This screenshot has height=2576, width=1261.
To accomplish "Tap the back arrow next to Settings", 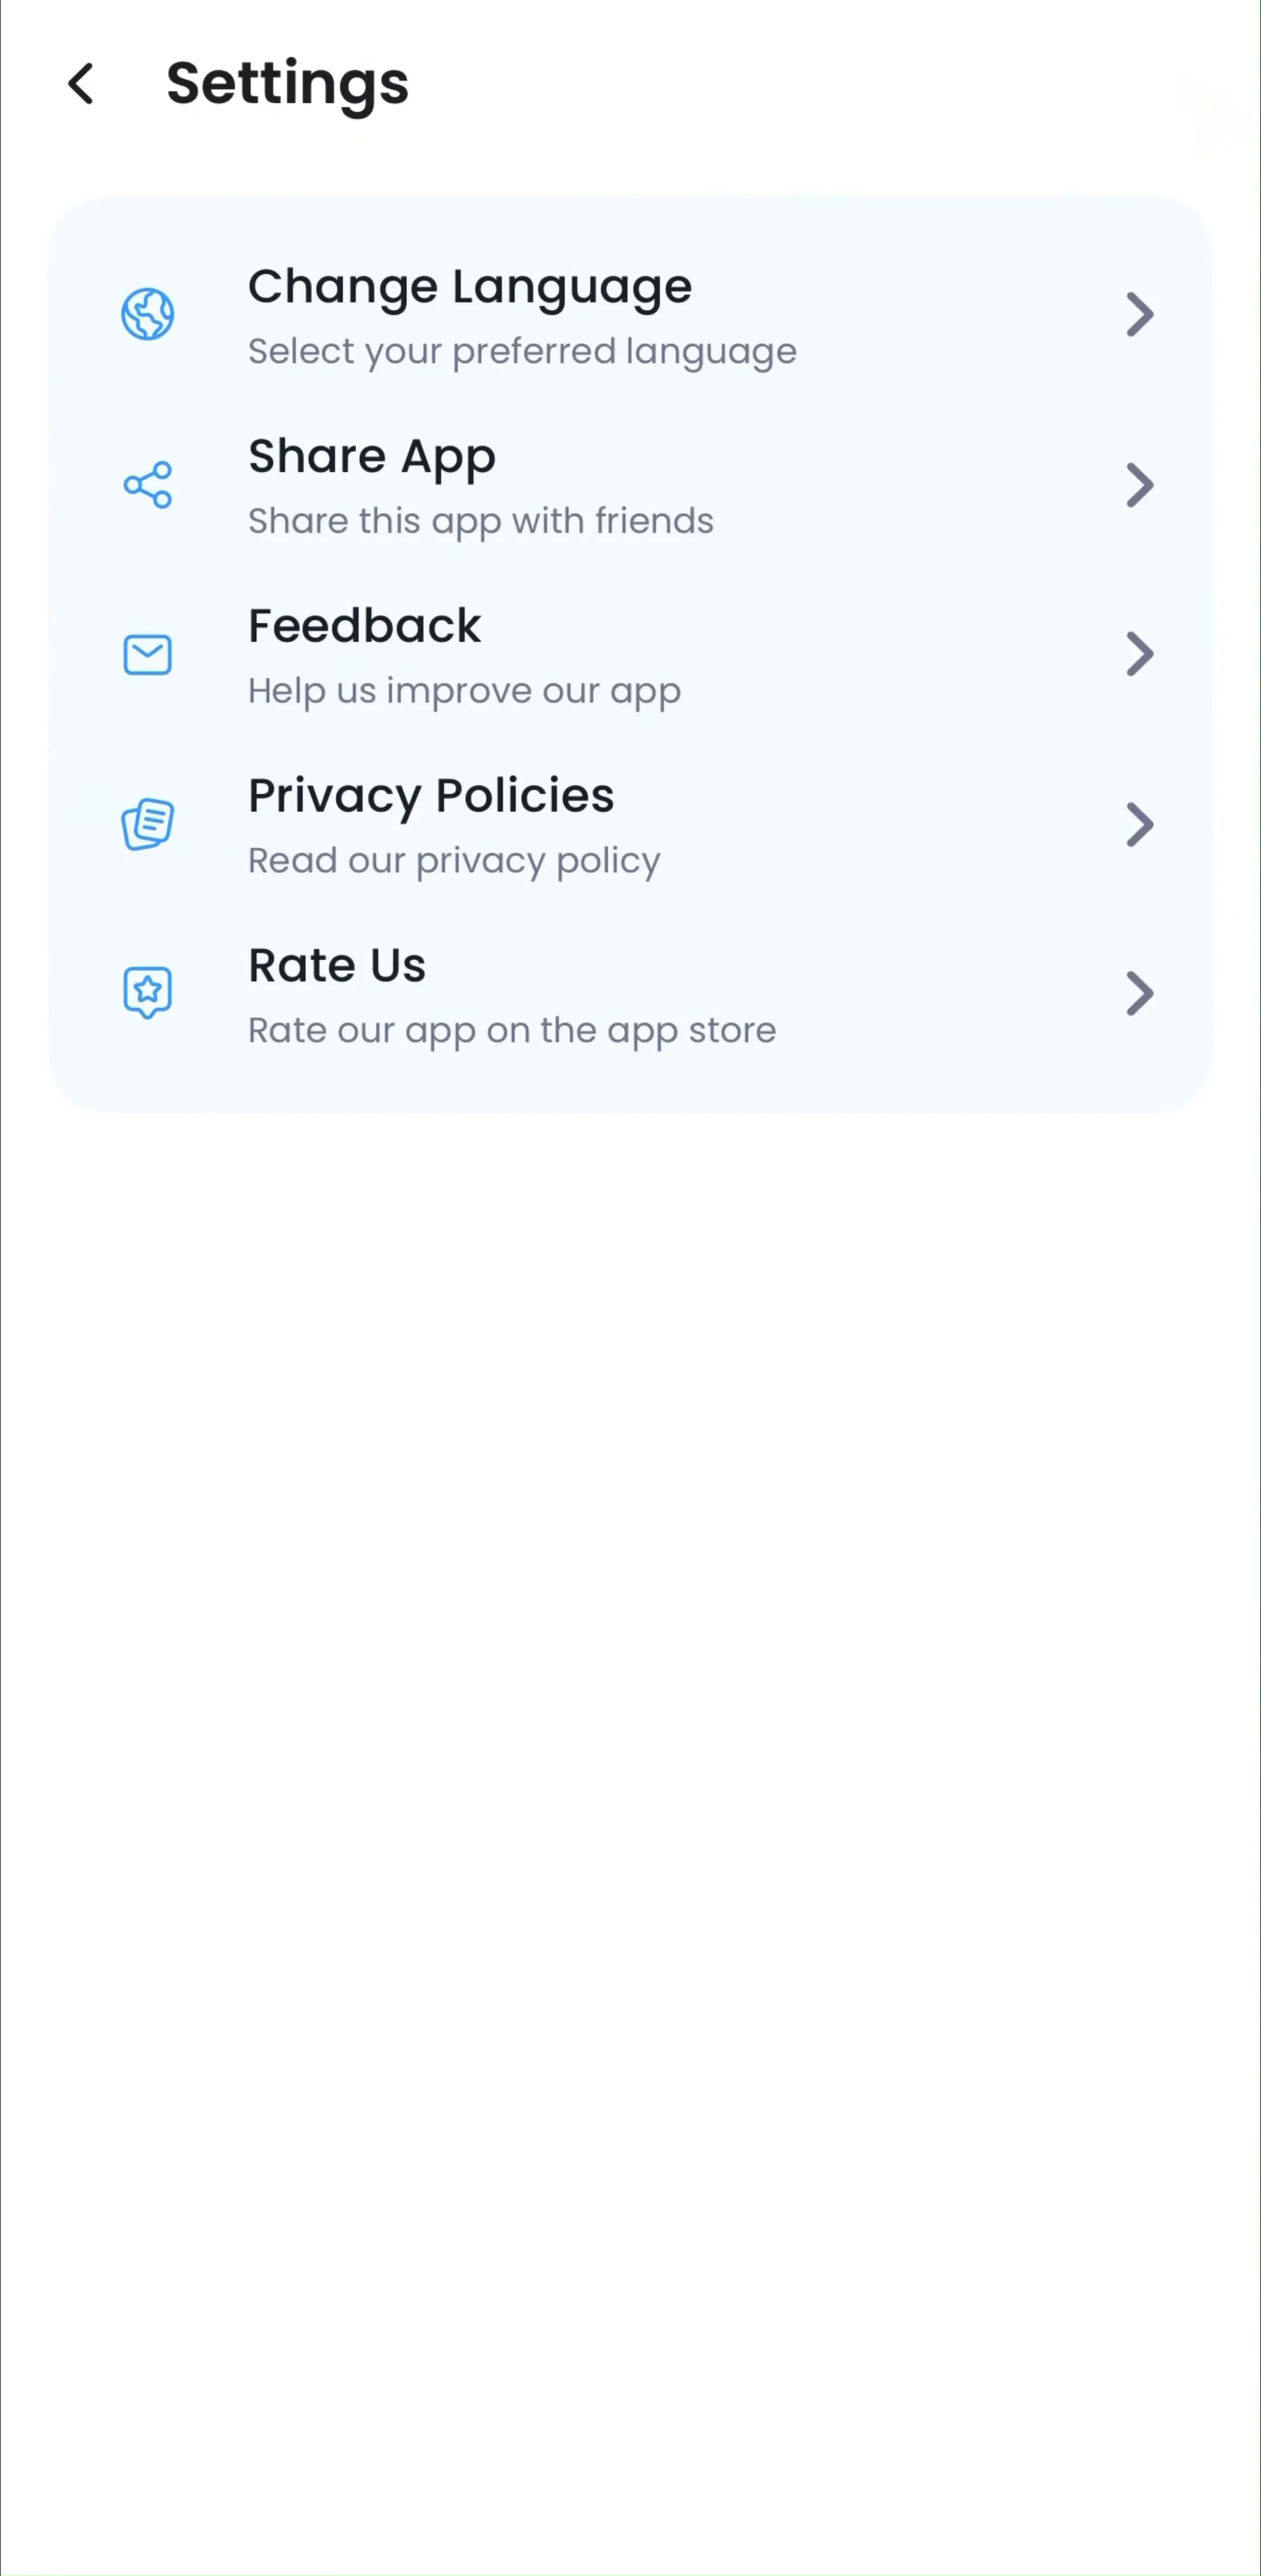I will (x=81, y=83).
